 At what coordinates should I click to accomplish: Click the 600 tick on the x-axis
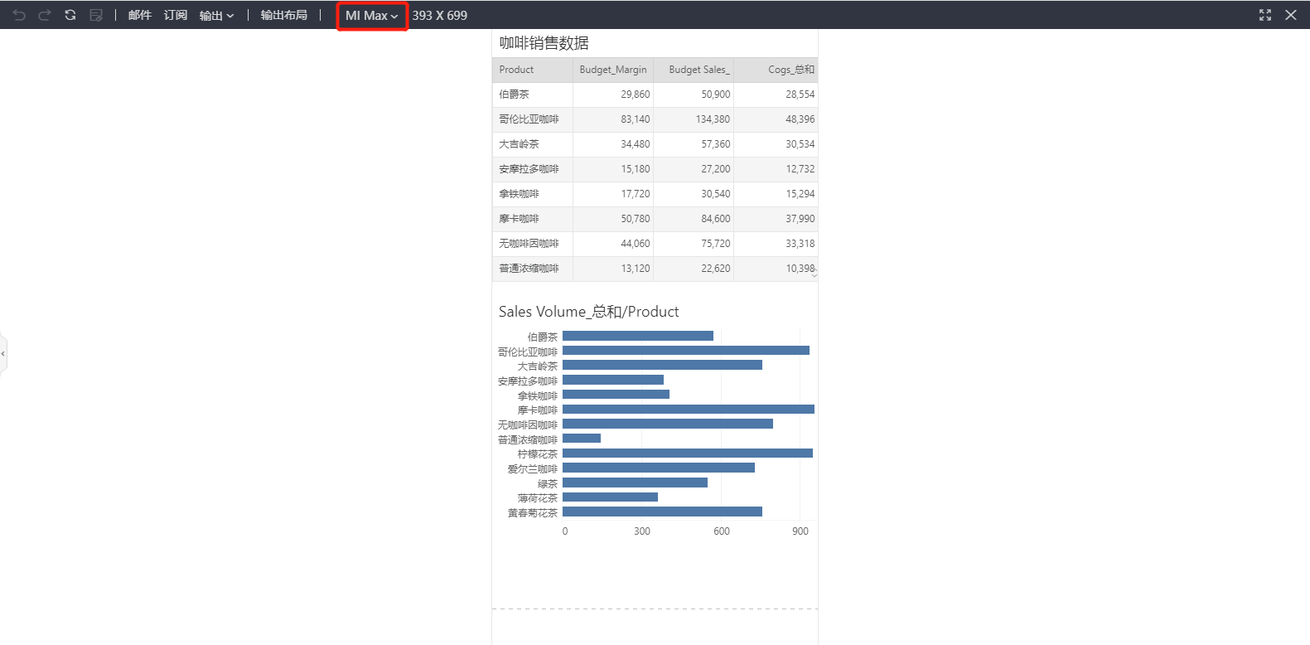point(722,531)
